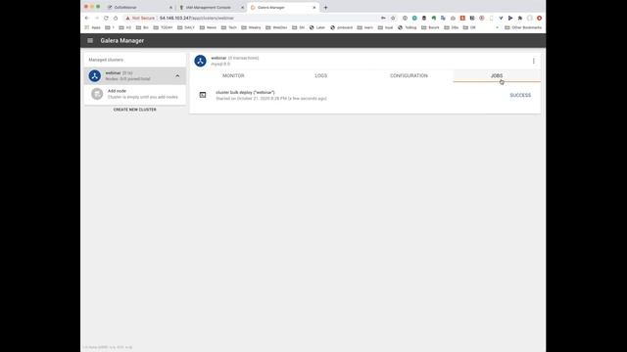627x352 pixels.
Task: Open the WebDev bookmarks folder
Action: [x=276, y=27]
